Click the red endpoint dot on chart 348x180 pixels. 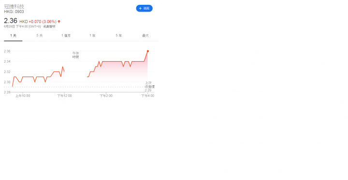point(148,51)
